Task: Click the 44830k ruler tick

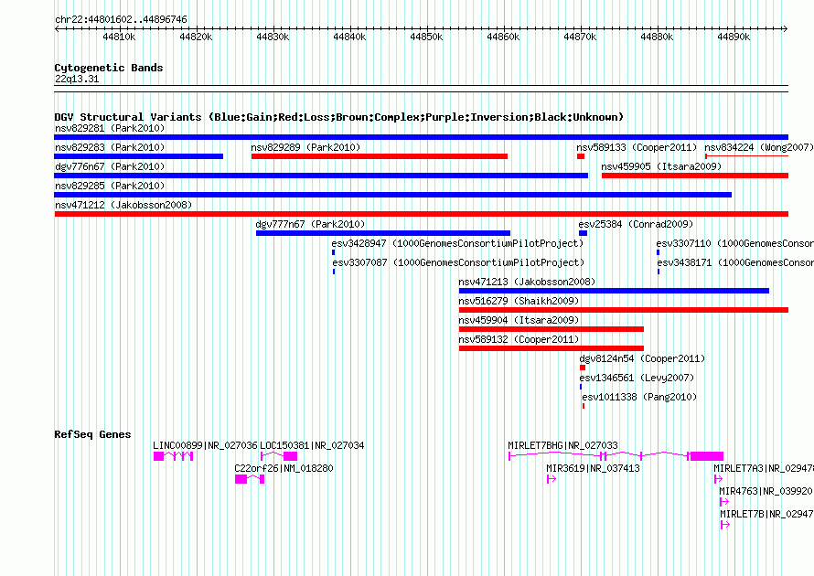Action: [273, 37]
